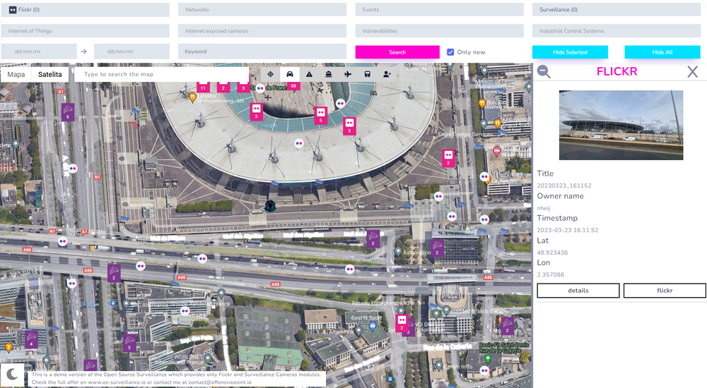707x388 pixels.
Task: Click the Keyword input field
Action: (x=262, y=51)
